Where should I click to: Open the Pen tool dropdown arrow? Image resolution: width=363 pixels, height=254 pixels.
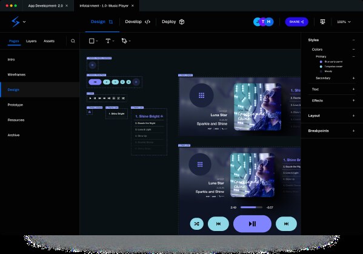[130, 41]
